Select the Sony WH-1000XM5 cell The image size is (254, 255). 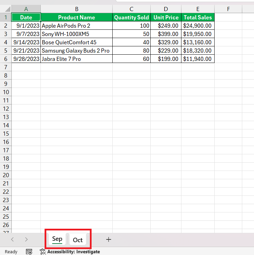pyautogui.click(x=76, y=34)
